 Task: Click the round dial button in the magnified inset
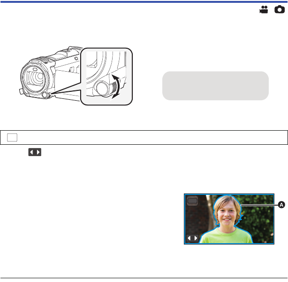coord(101,89)
